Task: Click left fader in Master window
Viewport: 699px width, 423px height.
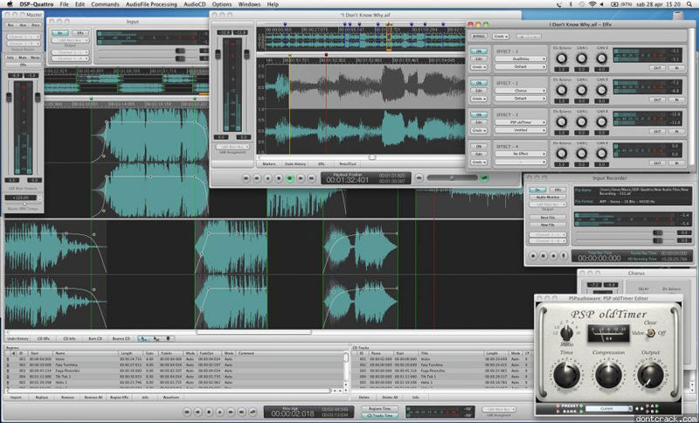Action: [9, 97]
